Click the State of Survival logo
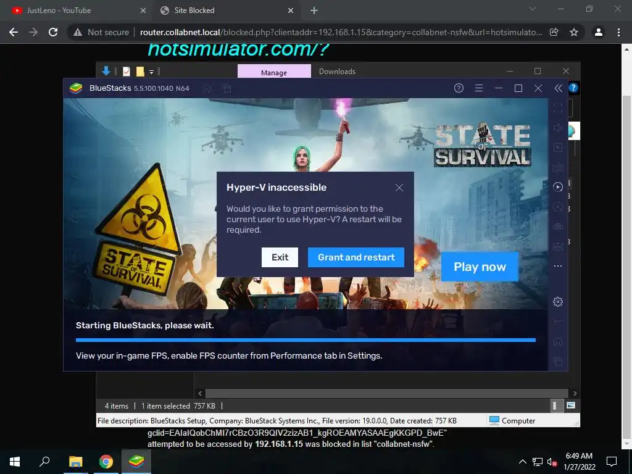 (483, 144)
